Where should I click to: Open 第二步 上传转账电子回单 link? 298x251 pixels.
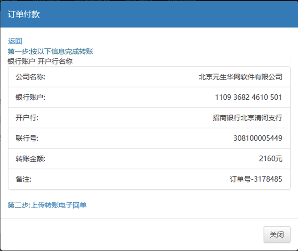(x=47, y=205)
